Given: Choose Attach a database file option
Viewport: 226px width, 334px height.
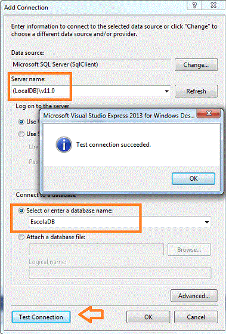Looking at the screenshot, I should point(21,237).
